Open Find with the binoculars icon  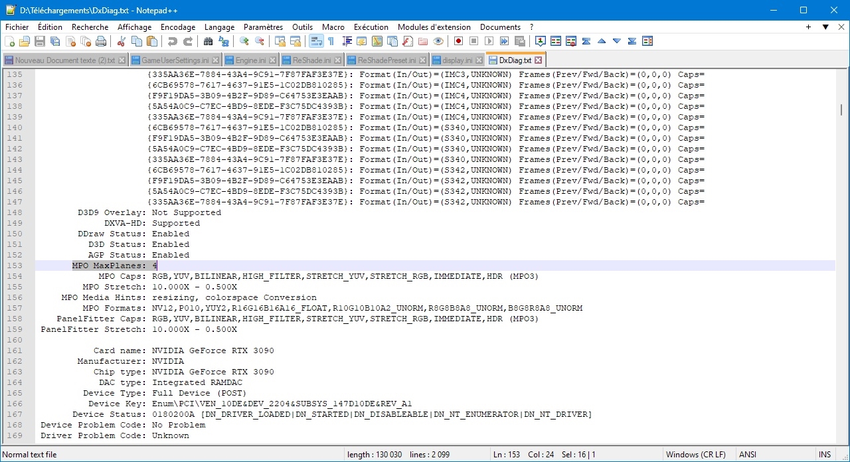209,41
